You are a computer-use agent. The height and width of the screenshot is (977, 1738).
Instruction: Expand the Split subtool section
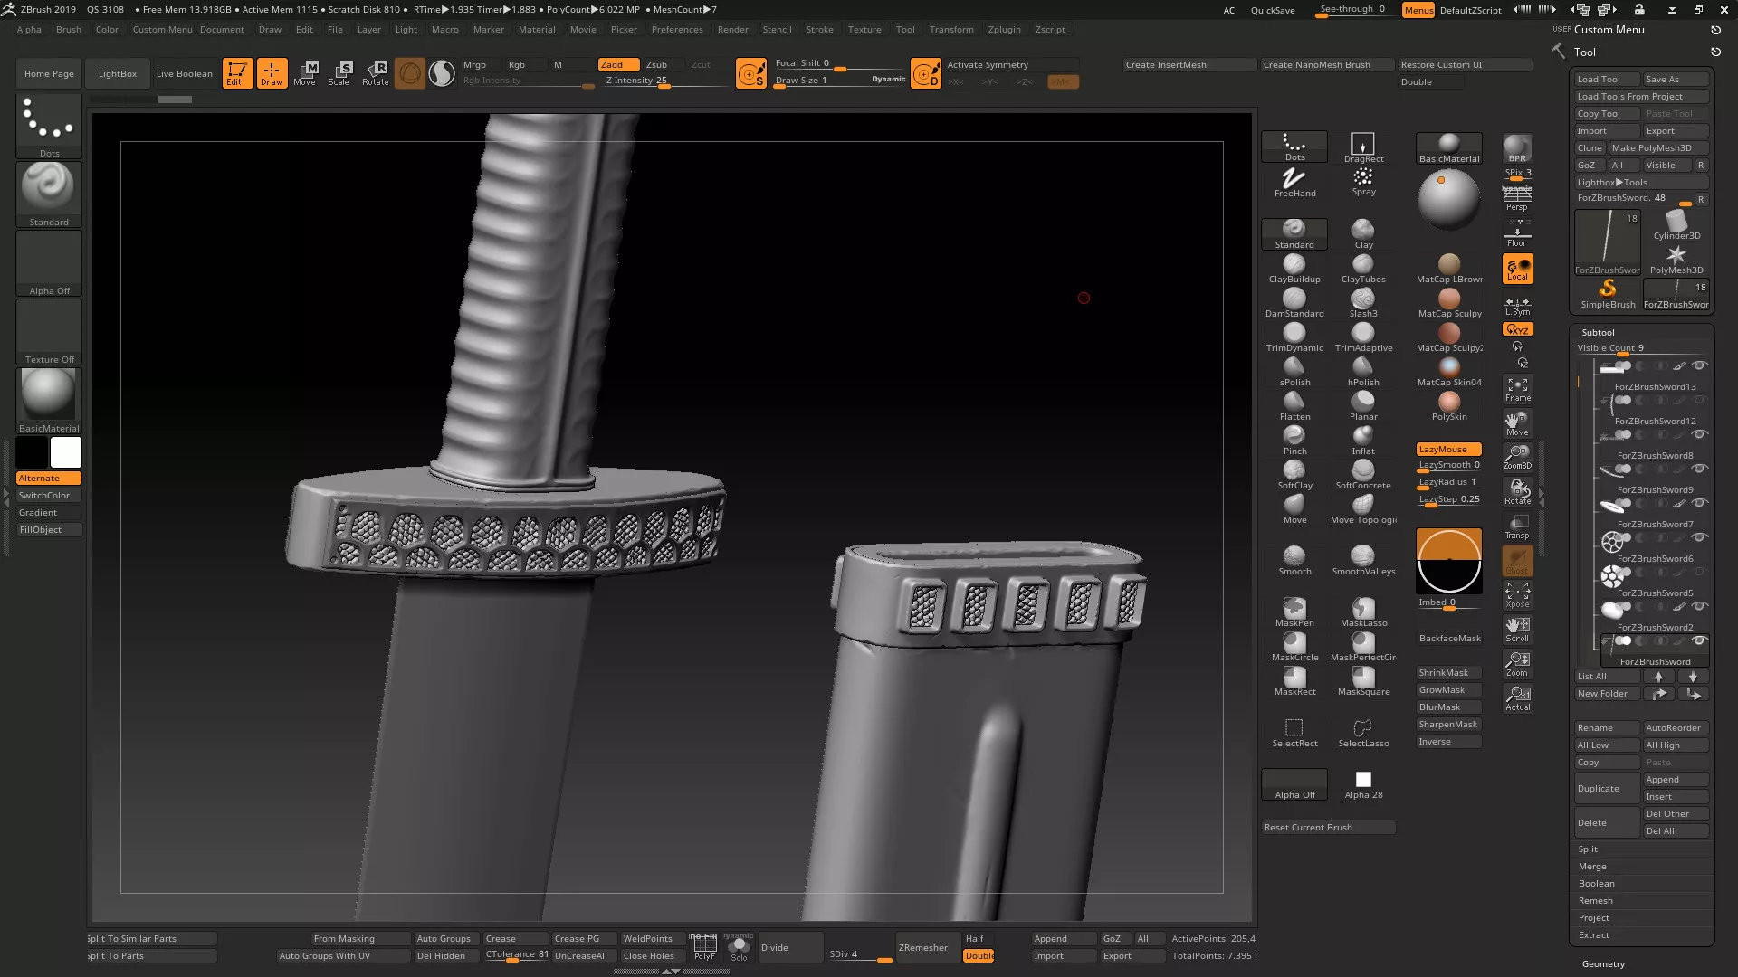1588,849
